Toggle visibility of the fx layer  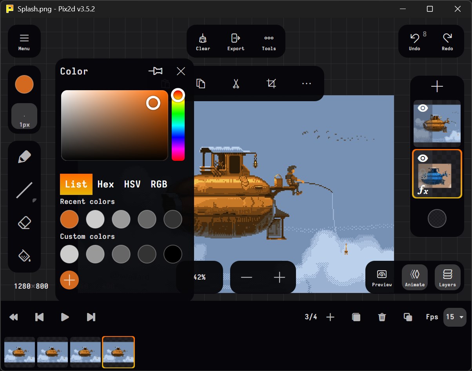pyautogui.click(x=423, y=158)
